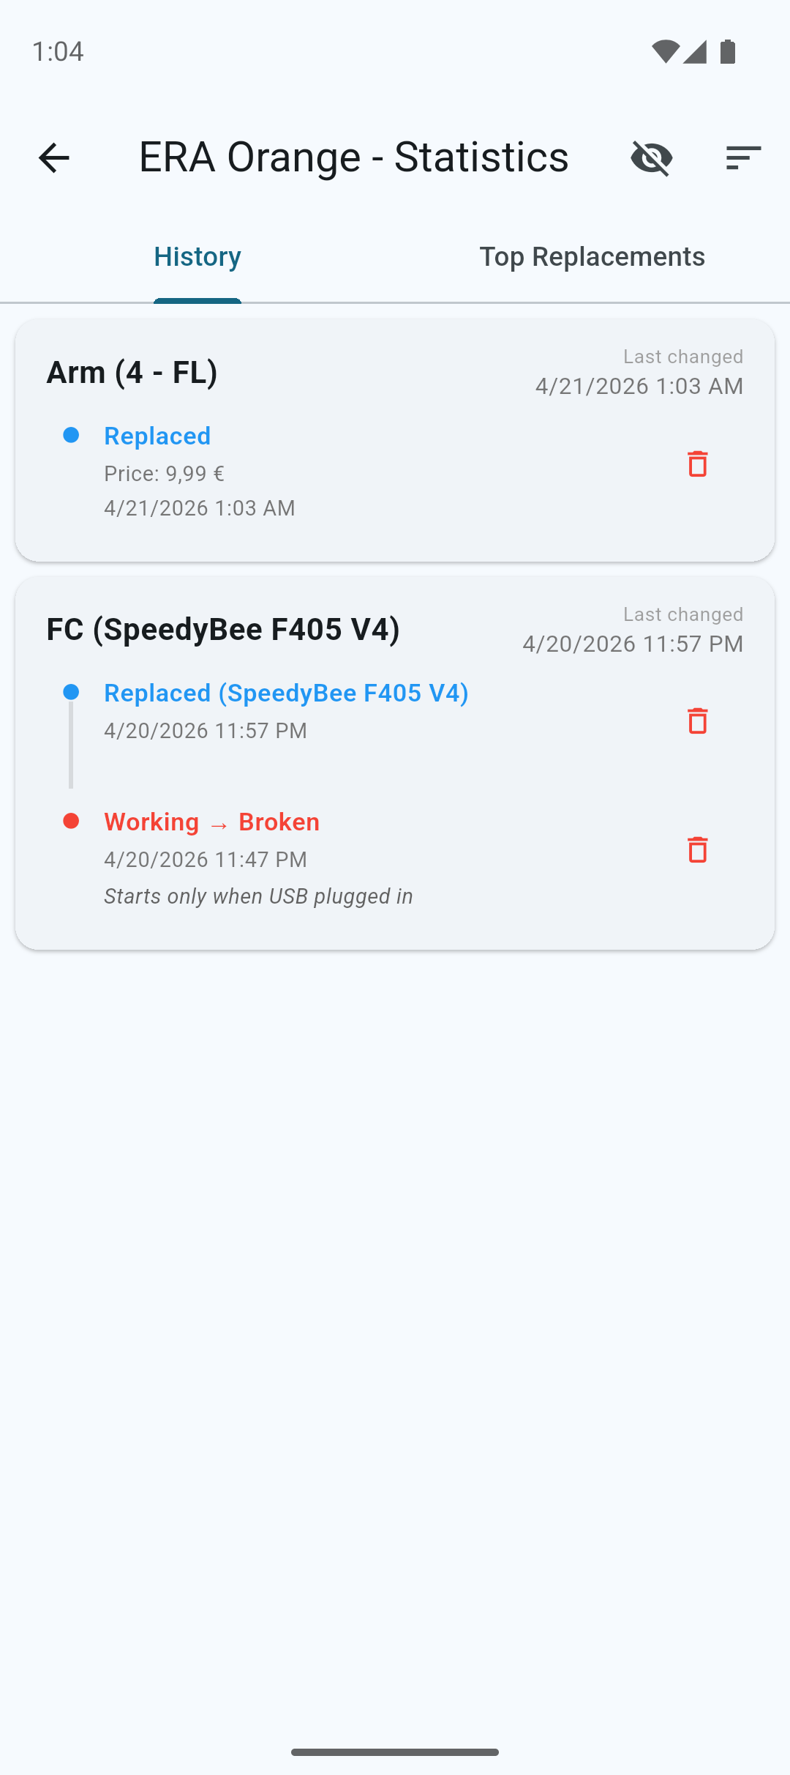This screenshot has height=1775, width=790.
Task: Tap the navigation handle at screen bottom
Action: (x=395, y=1751)
